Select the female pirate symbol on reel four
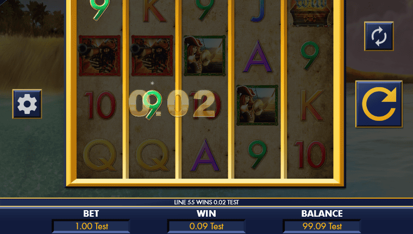The image size is (413, 234). [x=258, y=105]
